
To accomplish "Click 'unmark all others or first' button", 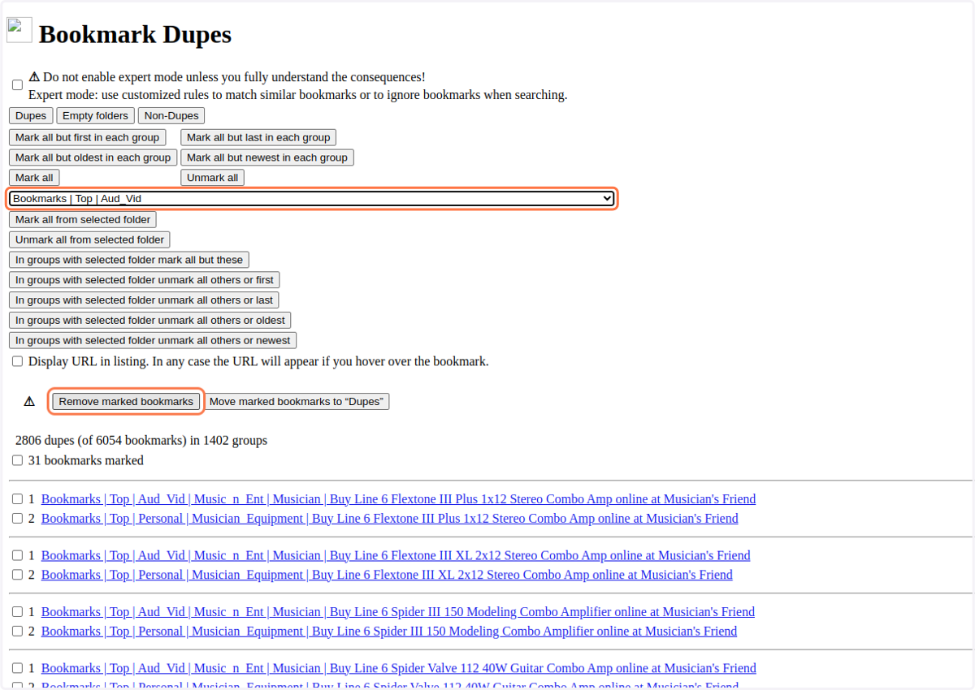I will pos(145,280).
